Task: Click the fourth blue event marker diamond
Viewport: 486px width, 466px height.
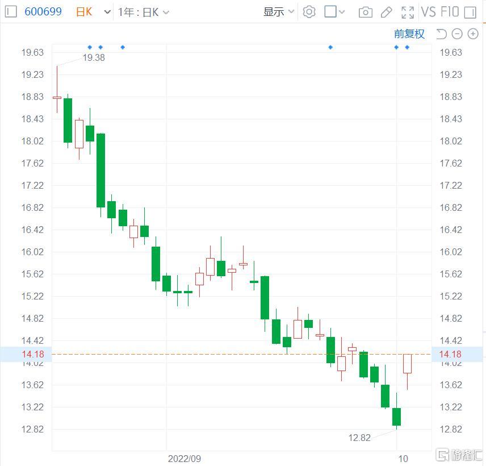Action: pos(330,47)
